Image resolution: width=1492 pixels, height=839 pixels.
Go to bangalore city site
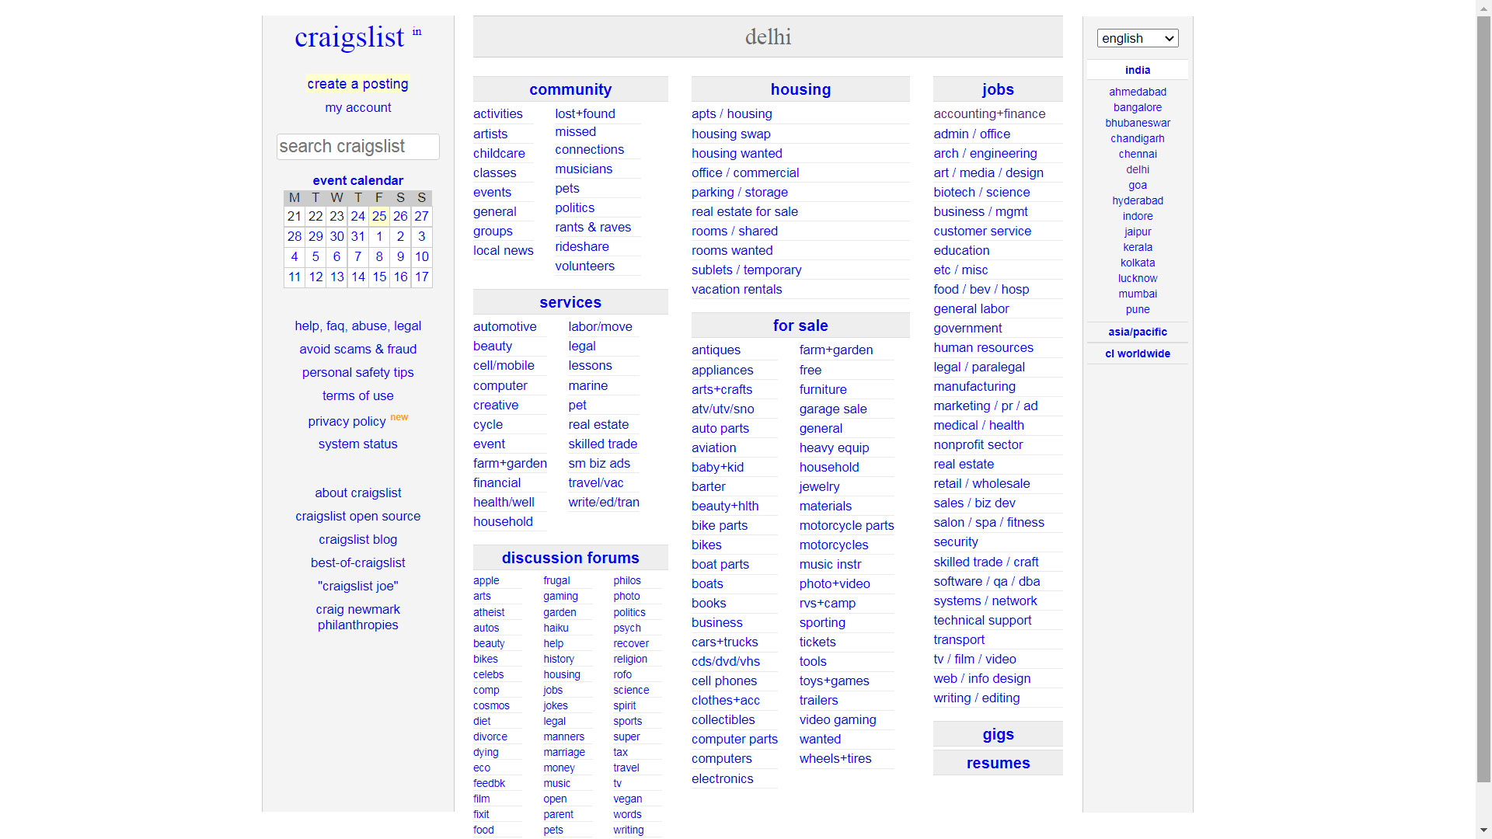[x=1138, y=107]
